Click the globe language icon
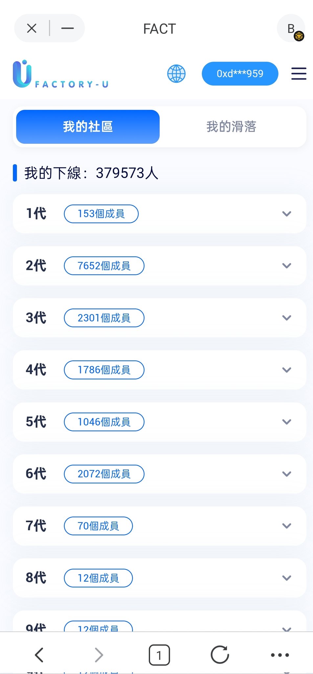This screenshot has height=674, width=313. 176,74
